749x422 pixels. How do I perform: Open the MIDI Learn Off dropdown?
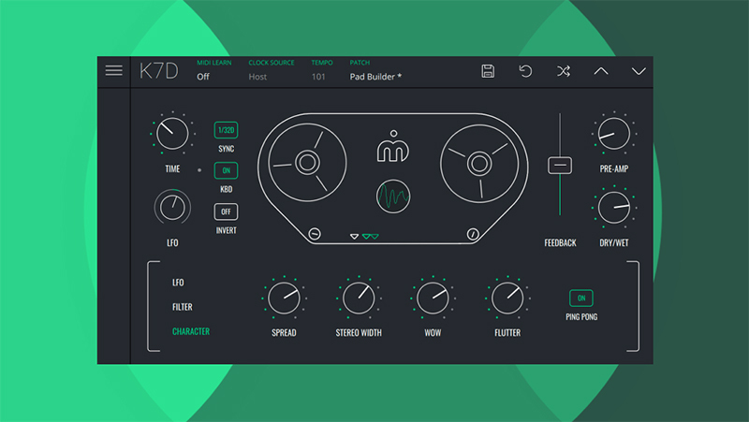[x=203, y=77]
